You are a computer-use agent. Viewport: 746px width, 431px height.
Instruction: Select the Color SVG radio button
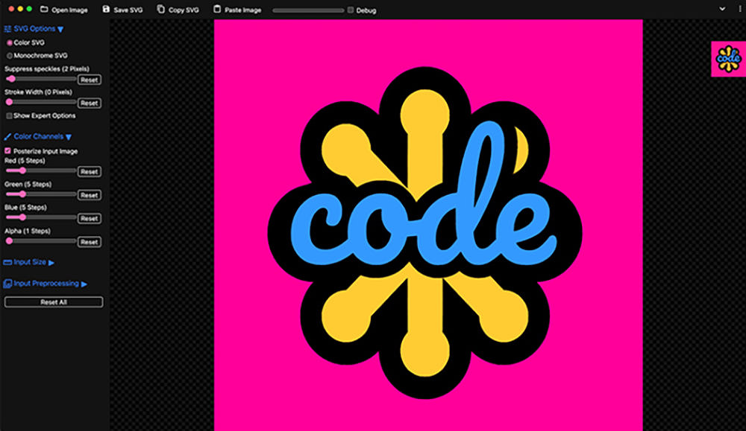point(10,42)
